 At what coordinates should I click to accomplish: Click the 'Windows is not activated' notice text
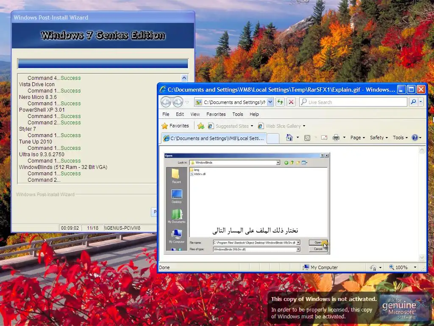324,299
